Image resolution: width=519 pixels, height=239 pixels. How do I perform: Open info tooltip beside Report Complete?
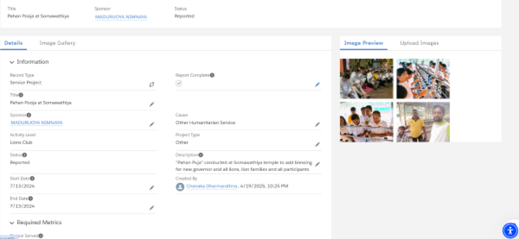pyautogui.click(x=212, y=75)
